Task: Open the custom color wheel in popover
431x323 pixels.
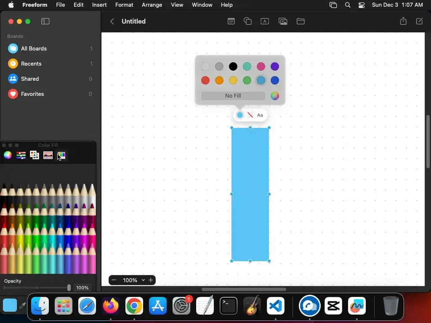Action: click(275, 95)
